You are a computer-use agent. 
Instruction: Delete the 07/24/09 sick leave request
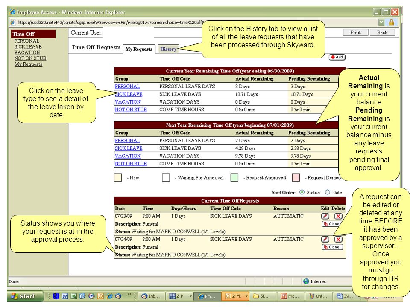(x=338, y=239)
